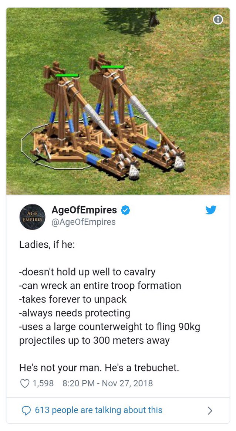
Task: Click the left trebuchet's green health bar
Action: [67, 75]
